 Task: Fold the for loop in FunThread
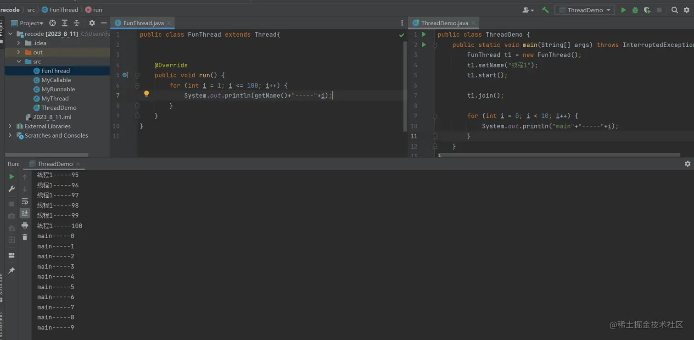coord(137,85)
